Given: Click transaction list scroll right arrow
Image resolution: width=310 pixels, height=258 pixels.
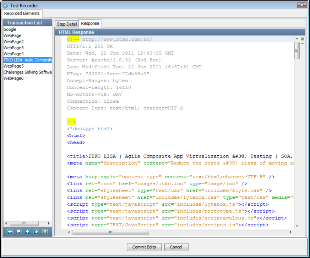Looking at the screenshot, I should [x=49, y=223].
